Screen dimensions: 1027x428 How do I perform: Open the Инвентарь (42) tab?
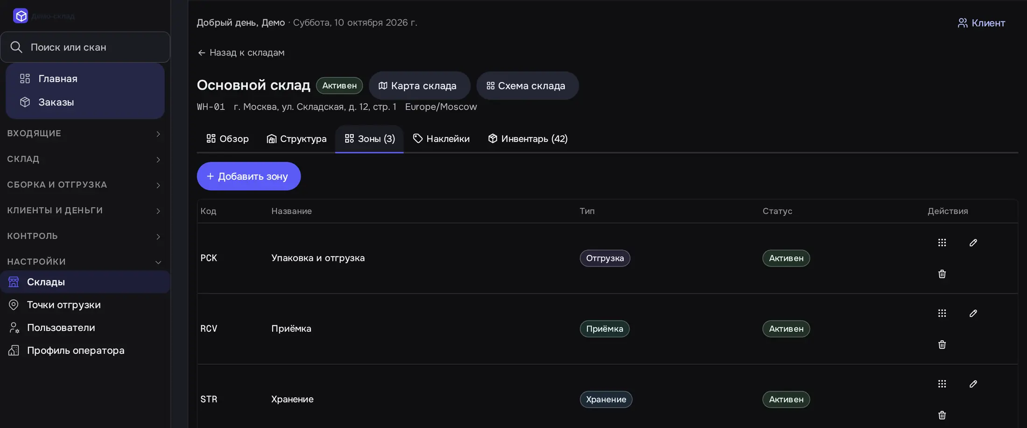click(x=528, y=139)
